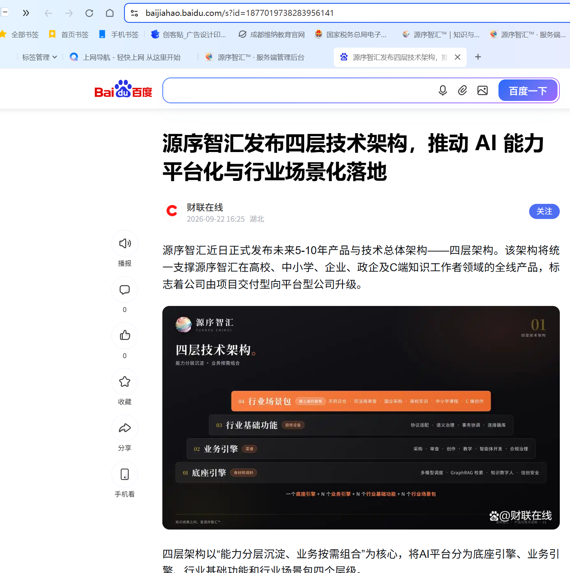Viewport: 570px width, 573px height.
Task: Follow author with 关注 button
Action: (544, 211)
